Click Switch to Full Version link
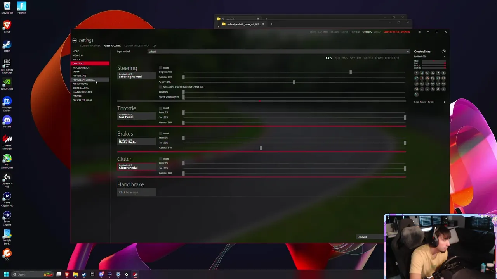Viewport: 497px width, 279px height. coord(397,32)
